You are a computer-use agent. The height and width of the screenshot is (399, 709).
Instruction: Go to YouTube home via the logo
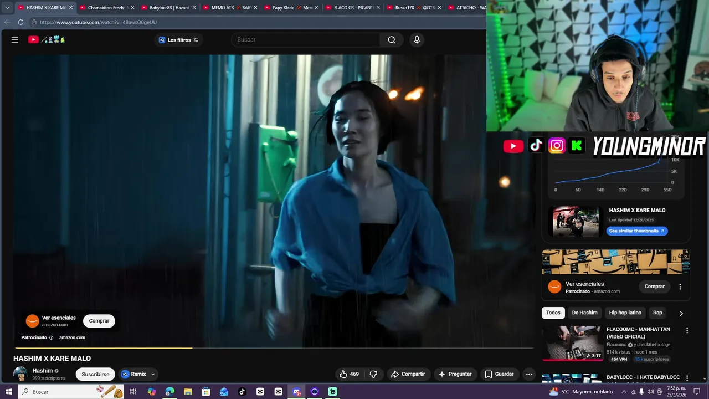(x=47, y=40)
